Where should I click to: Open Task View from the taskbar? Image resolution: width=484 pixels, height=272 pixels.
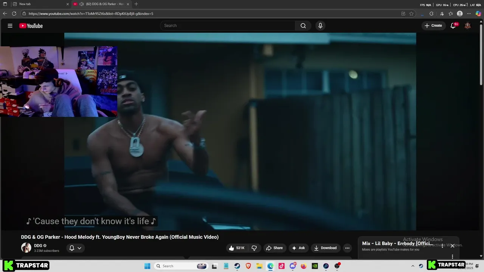pyautogui.click(x=214, y=266)
